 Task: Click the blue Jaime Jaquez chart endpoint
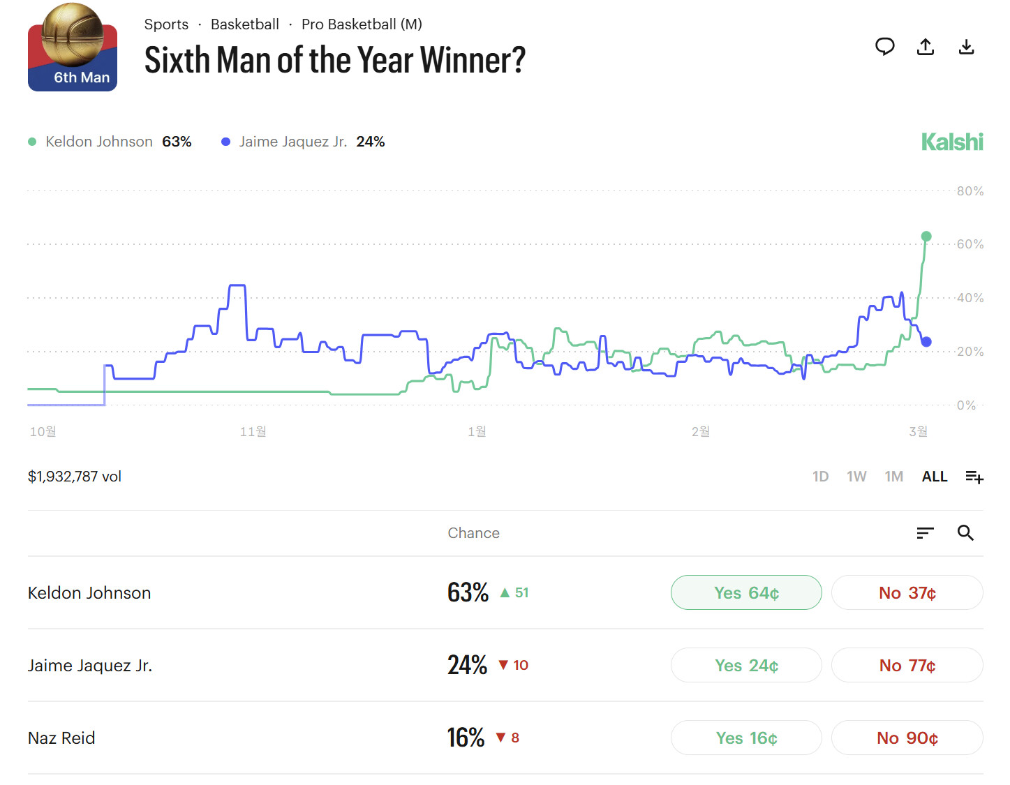pos(926,342)
